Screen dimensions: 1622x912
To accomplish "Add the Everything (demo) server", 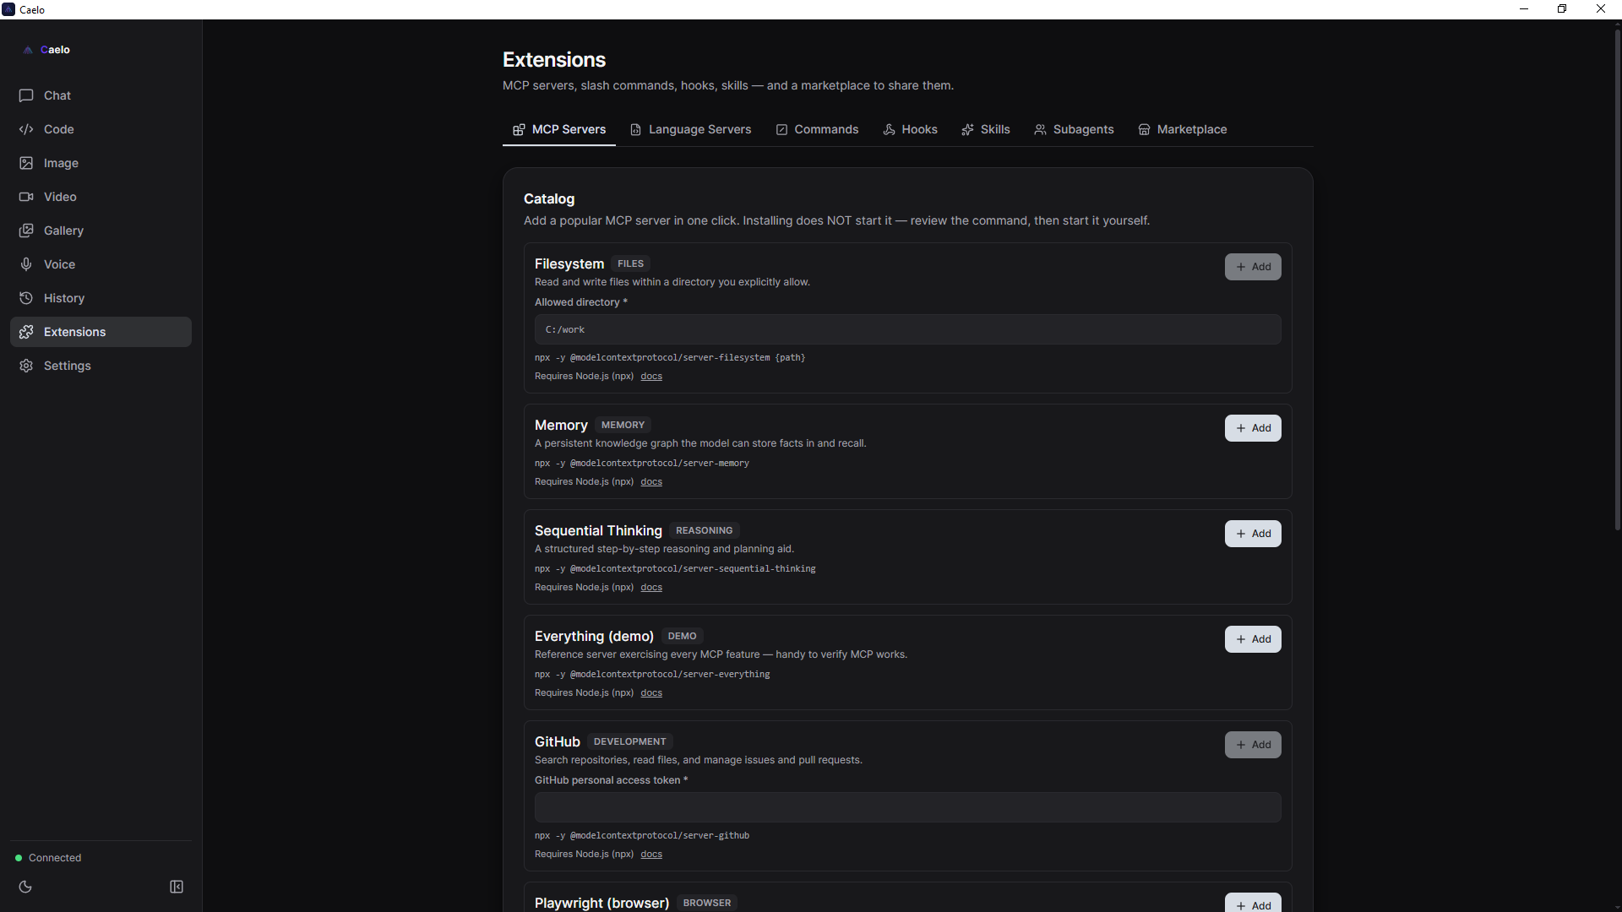I will [1253, 639].
